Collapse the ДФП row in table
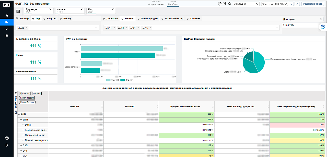 point(21,119)
